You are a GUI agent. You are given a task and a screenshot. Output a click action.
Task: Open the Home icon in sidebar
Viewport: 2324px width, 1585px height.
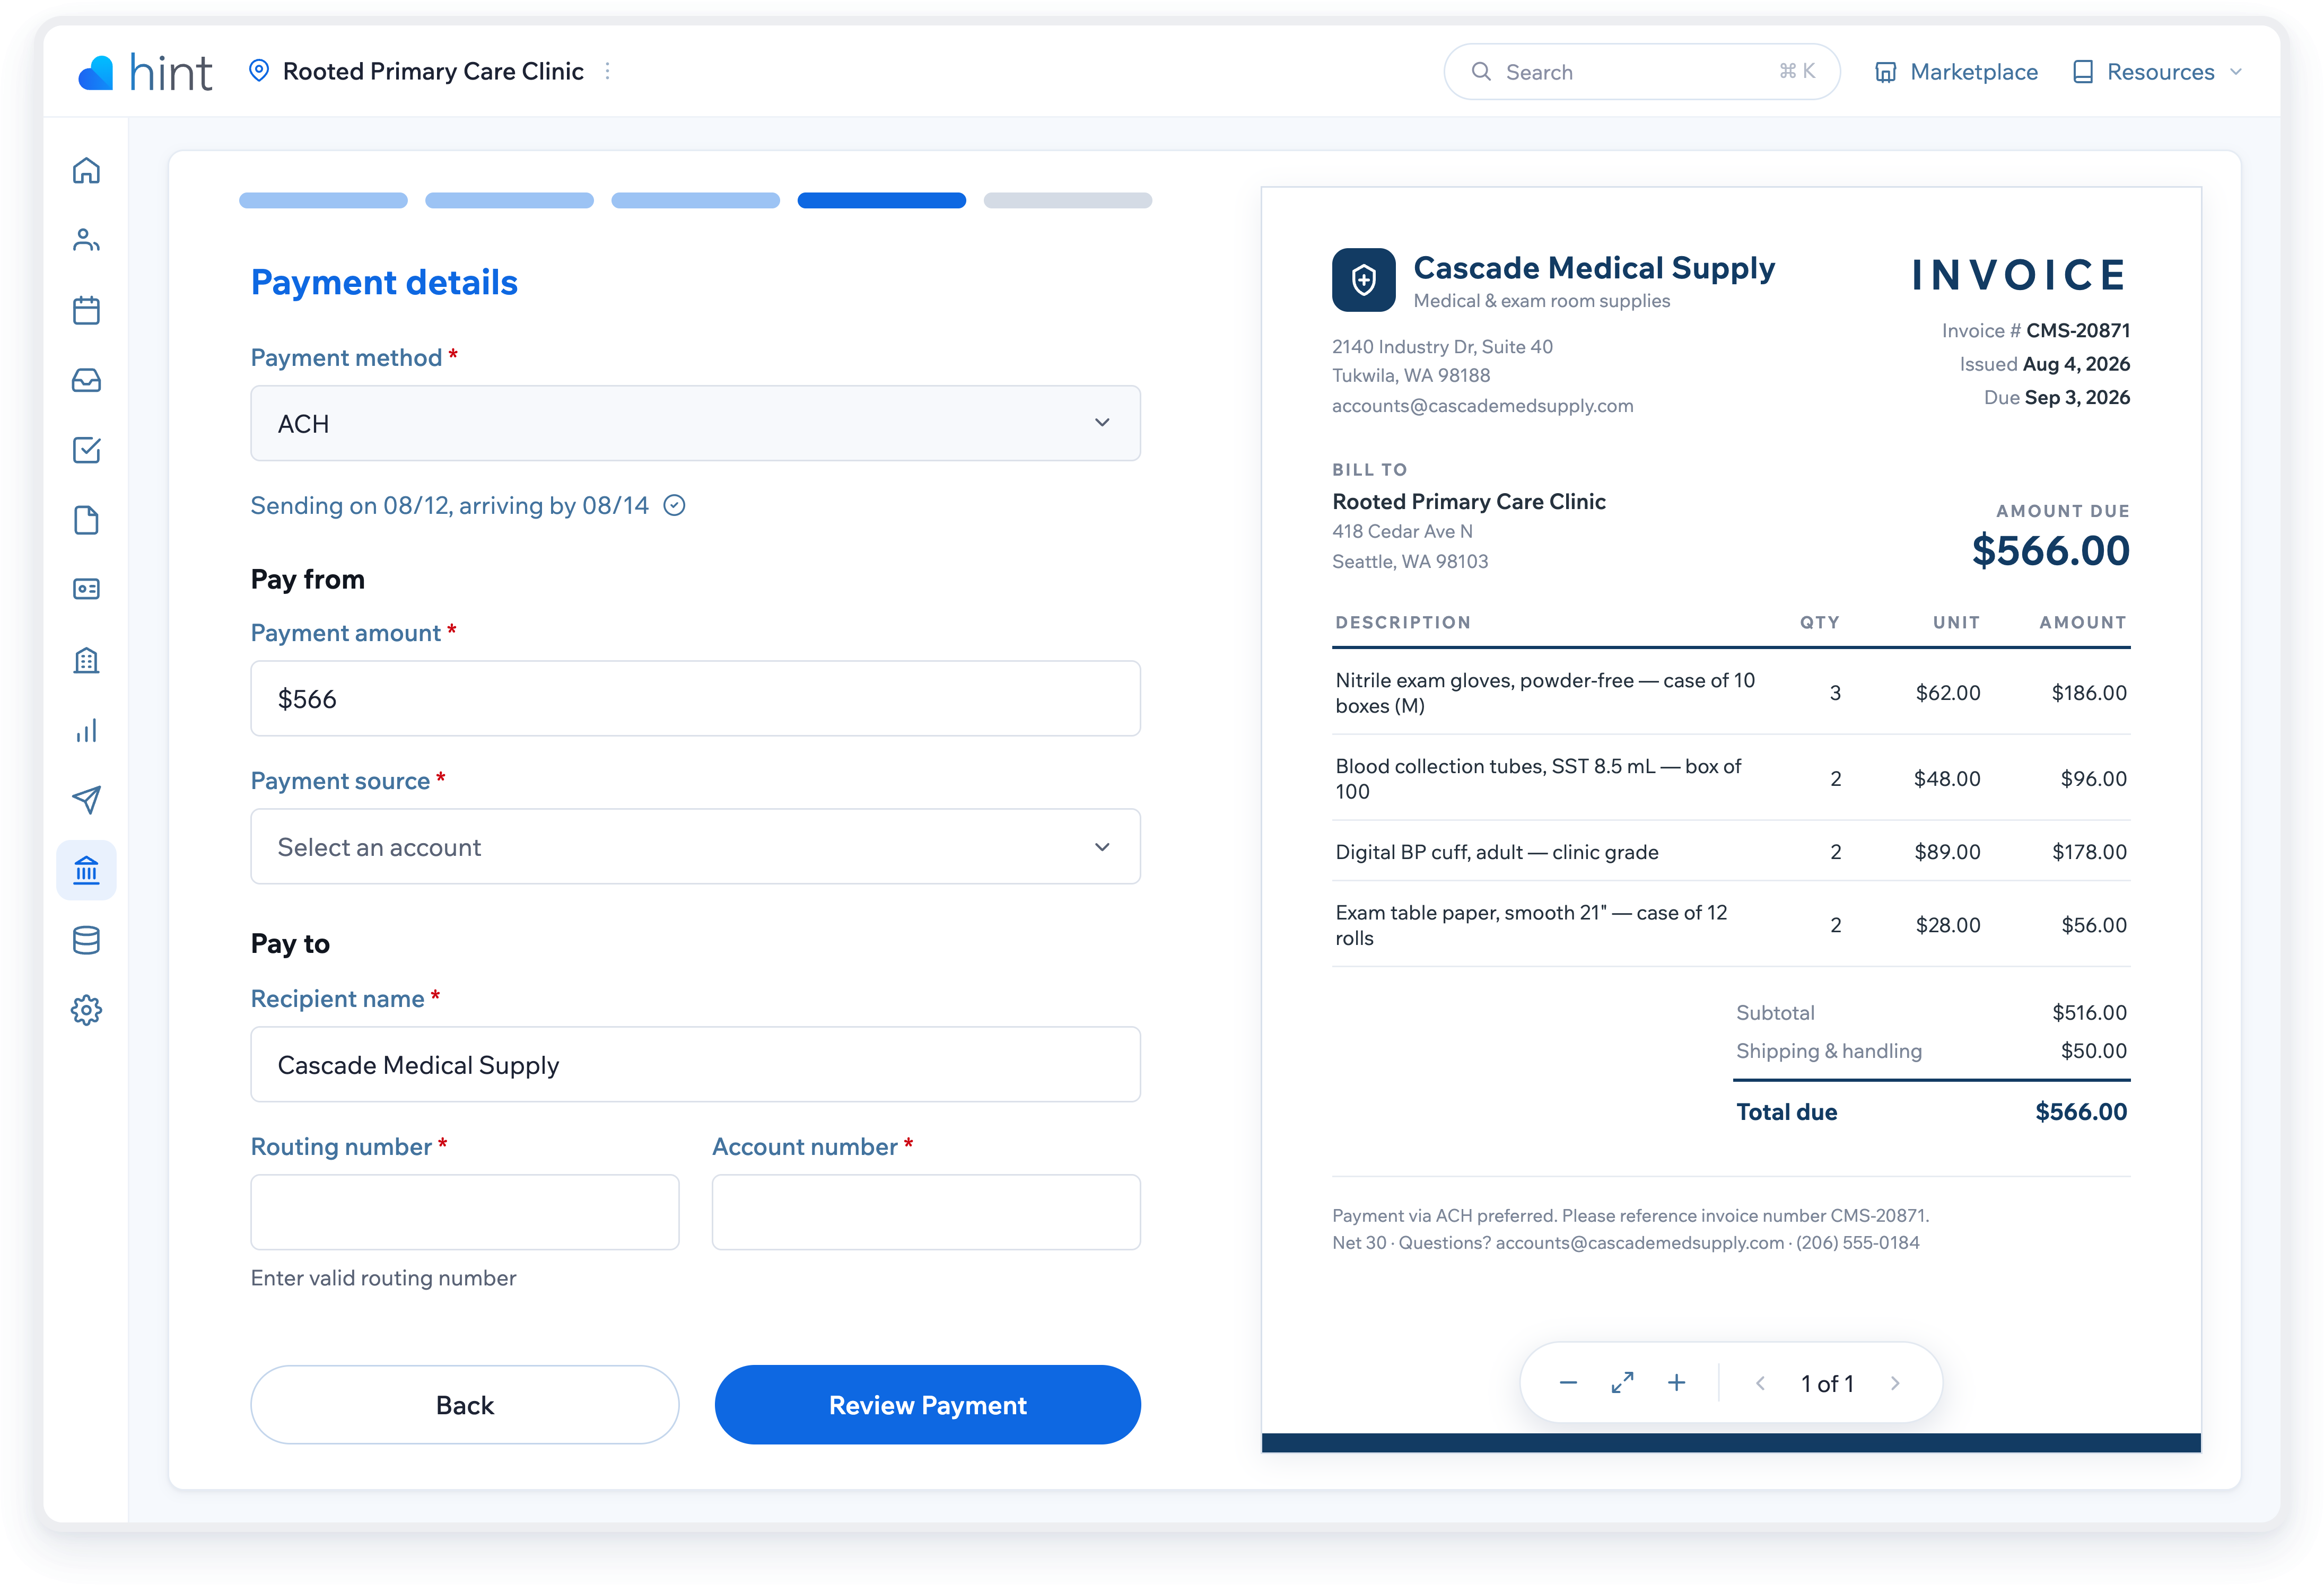(86, 171)
